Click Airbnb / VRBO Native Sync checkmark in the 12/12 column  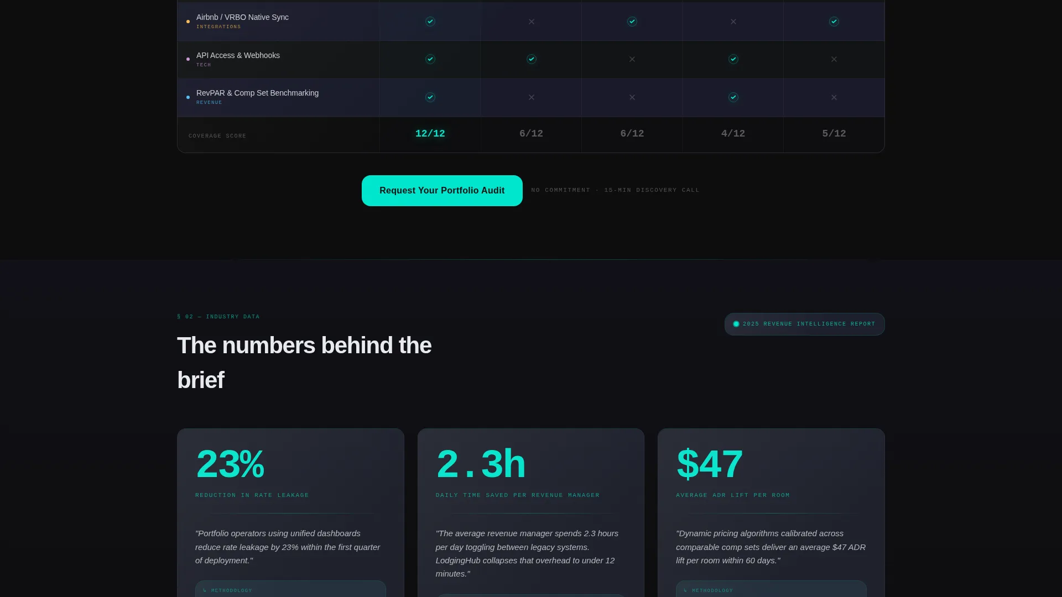coord(430,22)
